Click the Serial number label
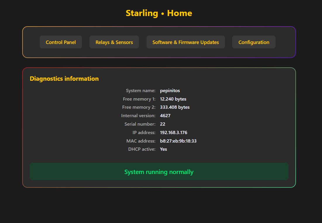The height and width of the screenshot is (223, 322). tap(140, 124)
